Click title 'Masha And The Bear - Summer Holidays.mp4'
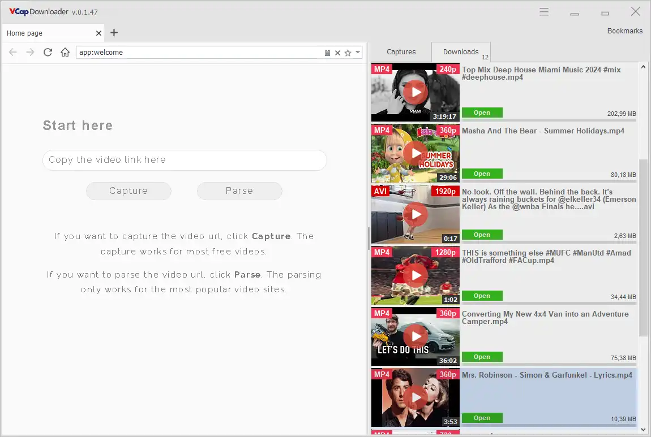This screenshot has width=651, height=437. 543,131
